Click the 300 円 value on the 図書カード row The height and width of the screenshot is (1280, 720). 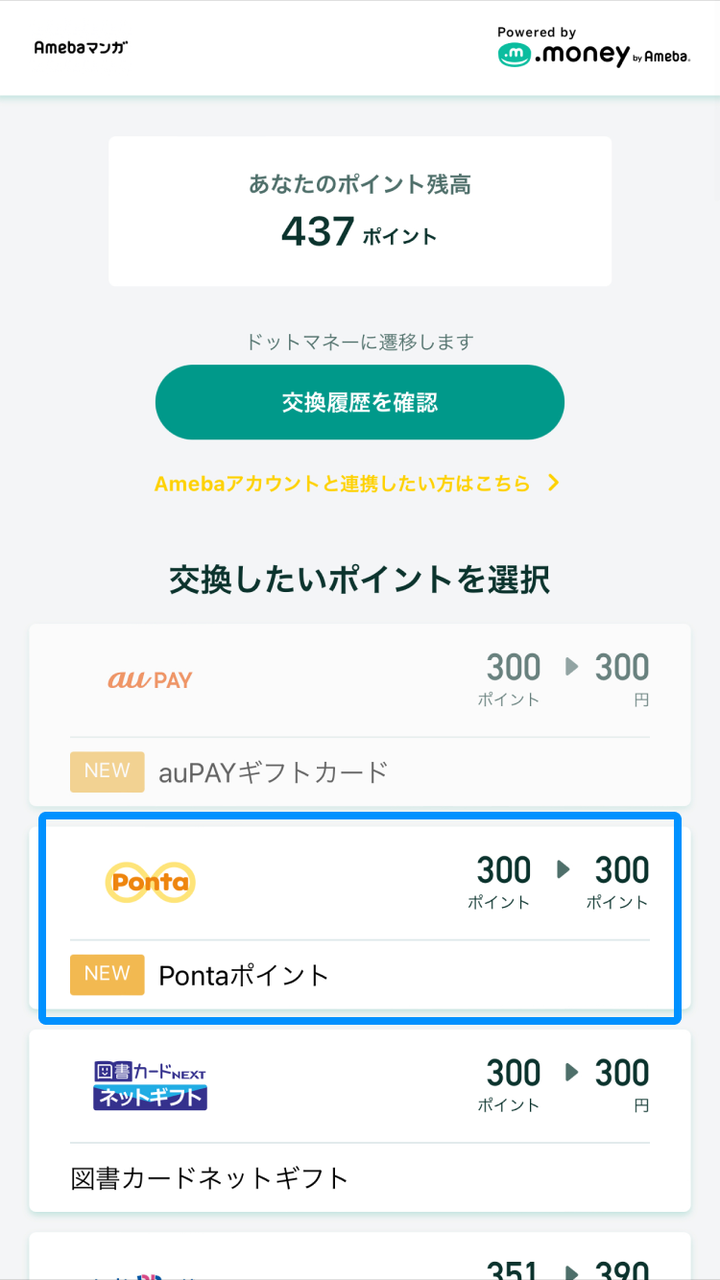622,1084
